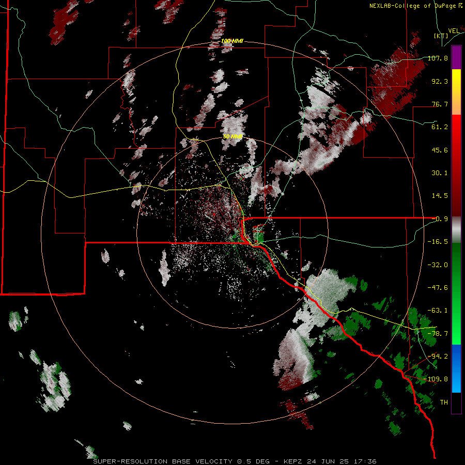Viewport: 465px width, 465px height.
Task: Click the 92.3 velocity scale label
Action: [440, 81]
